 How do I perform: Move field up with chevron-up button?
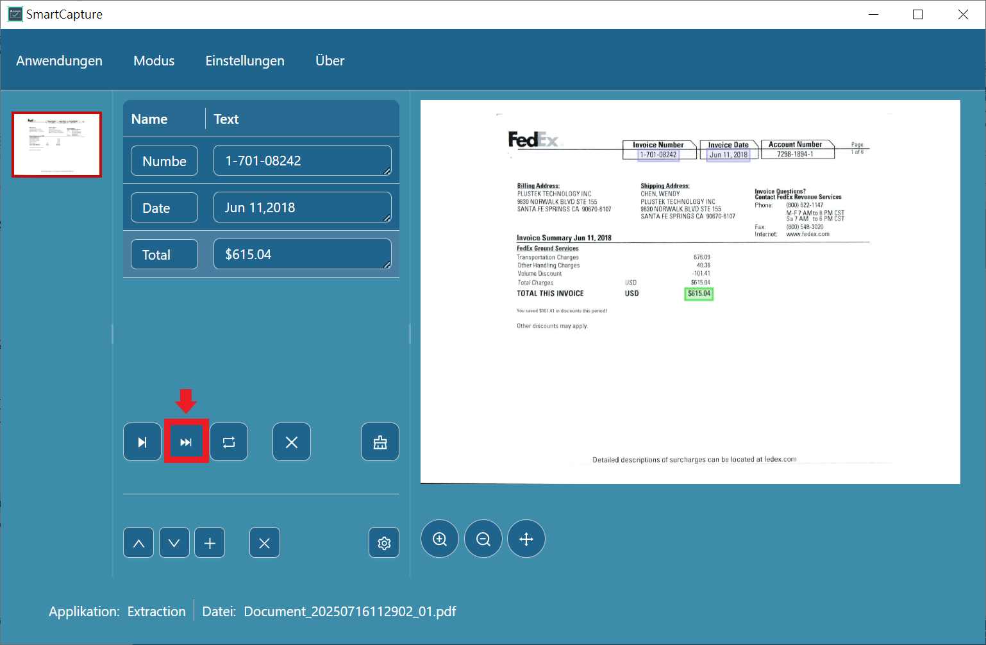click(138, 543)
